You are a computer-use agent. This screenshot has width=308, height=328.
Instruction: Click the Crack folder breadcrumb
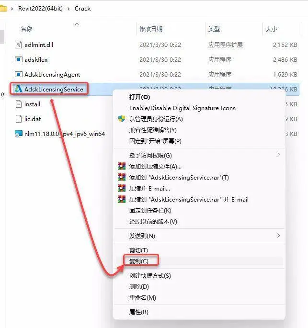pos(83,9)
